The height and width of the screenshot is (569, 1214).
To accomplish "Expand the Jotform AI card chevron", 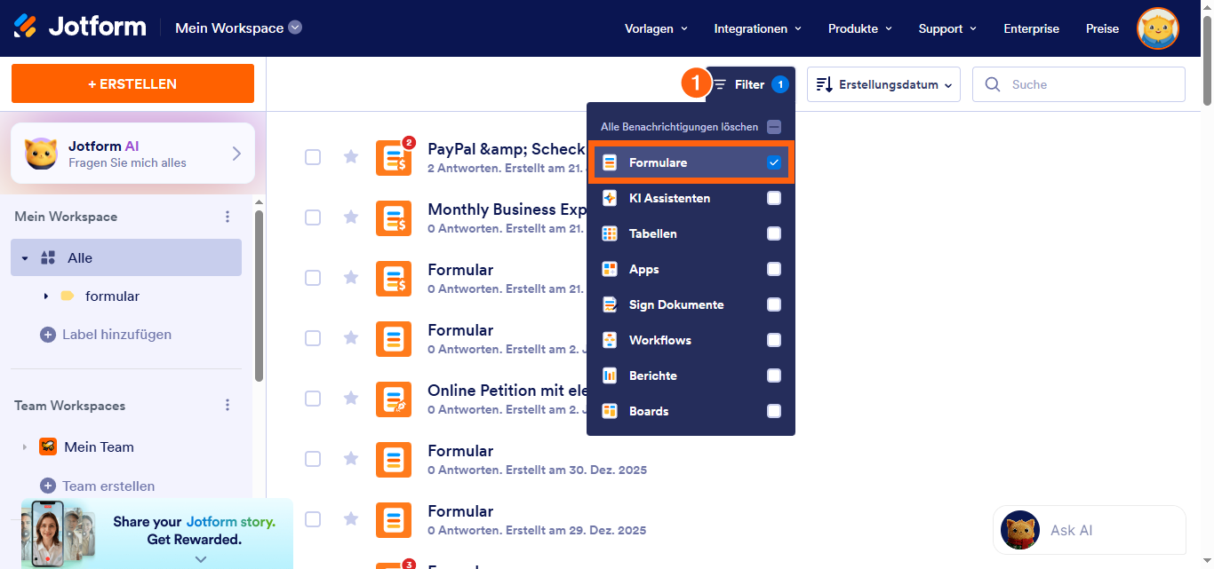I will 236,154.
